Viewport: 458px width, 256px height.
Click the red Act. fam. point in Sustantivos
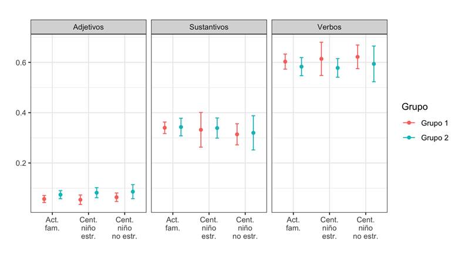pyautogui.click(x=165, y=128)
